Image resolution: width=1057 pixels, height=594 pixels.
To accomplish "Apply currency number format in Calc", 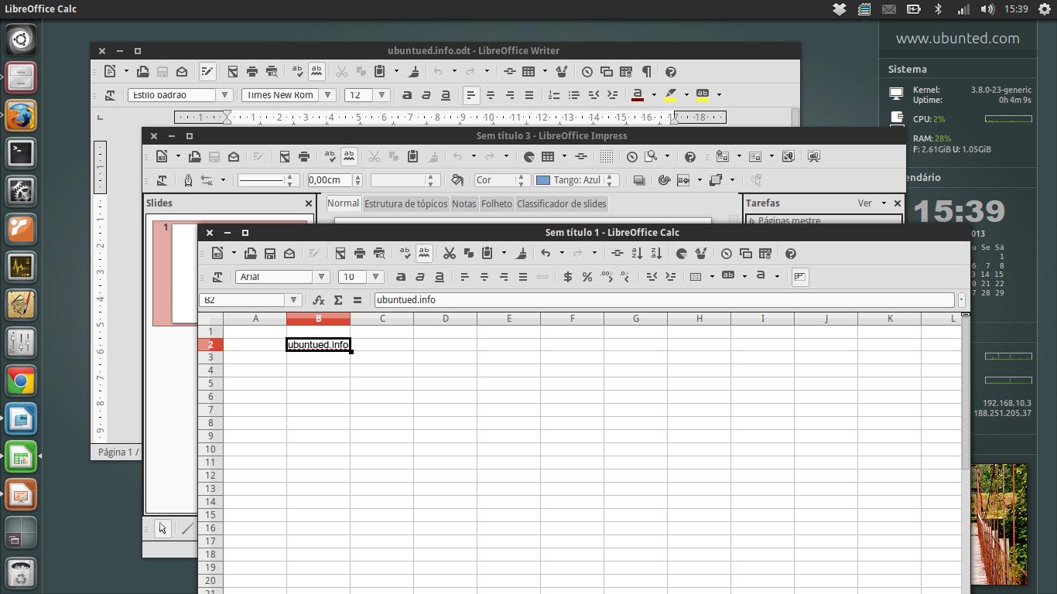I will [x=568, y=277].
